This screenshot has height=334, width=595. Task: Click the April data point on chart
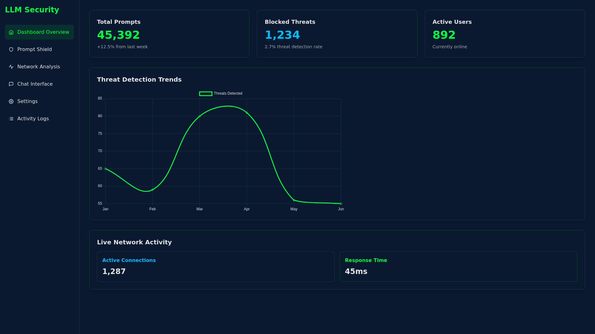point(247,113)
